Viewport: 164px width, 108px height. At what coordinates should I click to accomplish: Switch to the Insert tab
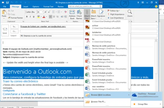(x=26, y=6)
